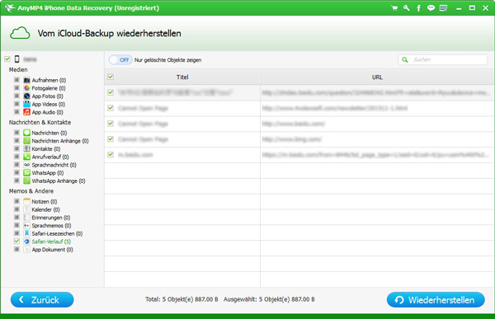Check the Notizen checkbox
Viewport: 495px width, 319px height.
point(16,201)
